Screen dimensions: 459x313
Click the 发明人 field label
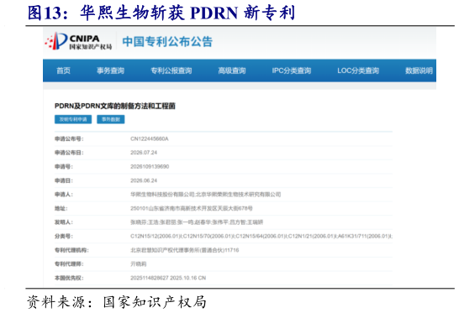(64, 222)
